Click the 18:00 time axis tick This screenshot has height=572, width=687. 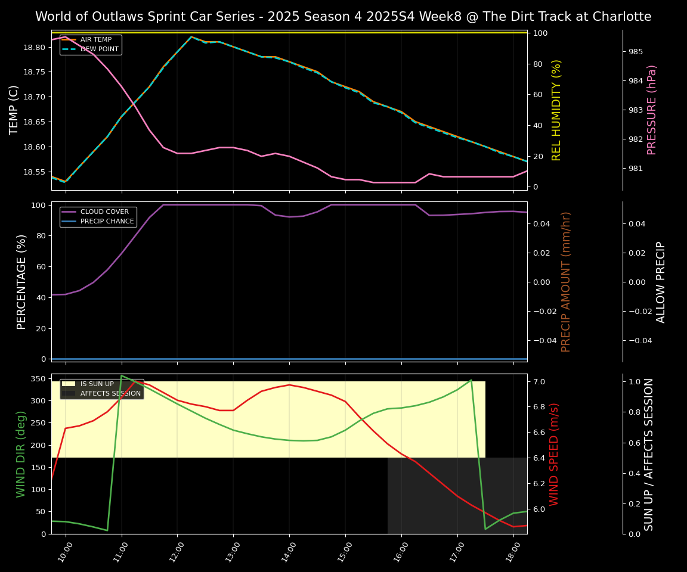point(513,549)
